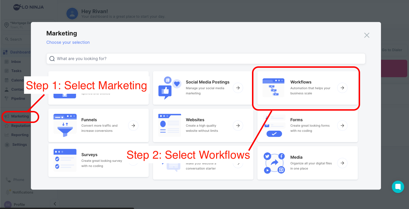Collapse the sidebar with the chevron
The width and height of the screenshot is (409, 209).
pos(55,204)
